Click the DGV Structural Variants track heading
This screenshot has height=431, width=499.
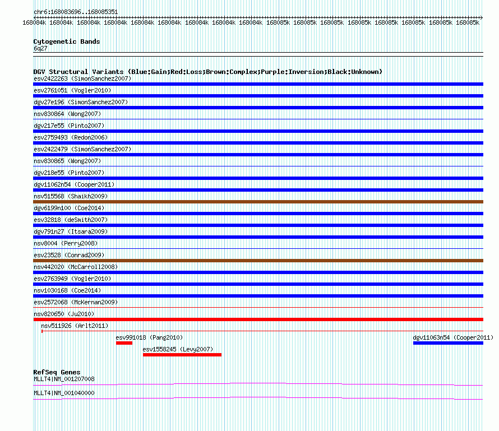[x=208, y=72]
